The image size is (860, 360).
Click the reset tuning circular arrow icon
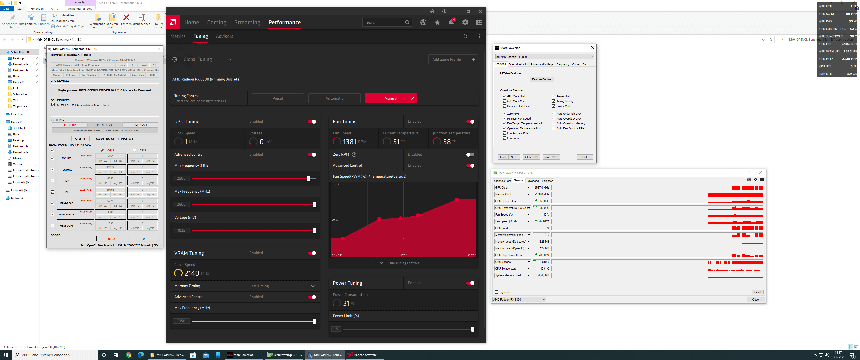465,37
